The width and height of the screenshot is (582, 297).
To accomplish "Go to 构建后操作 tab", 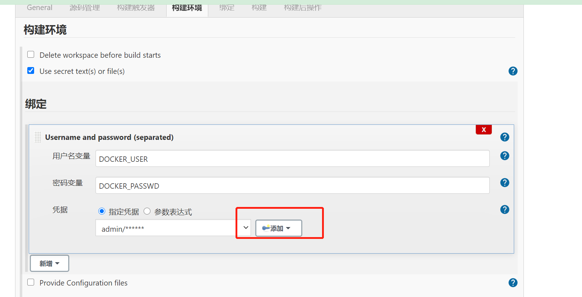I will (303, 8).
